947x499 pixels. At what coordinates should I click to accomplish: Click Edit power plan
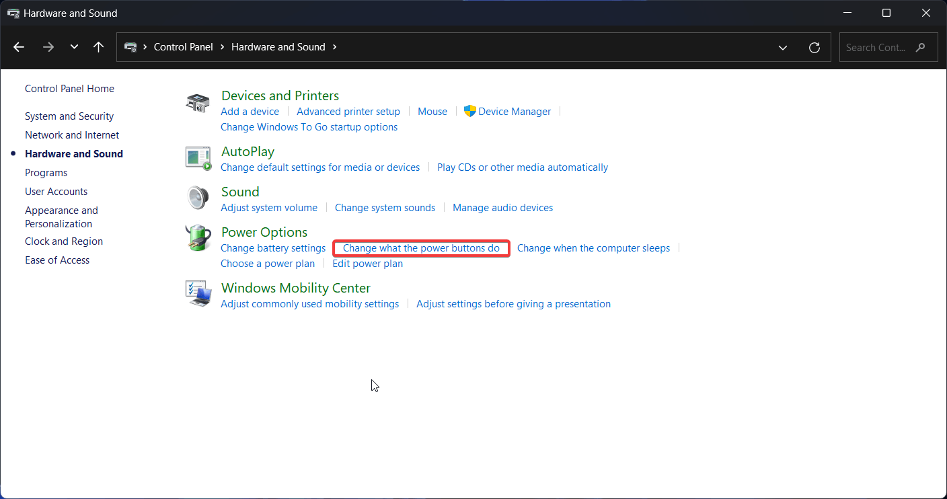pyautogui.click(x=368, y=264)
